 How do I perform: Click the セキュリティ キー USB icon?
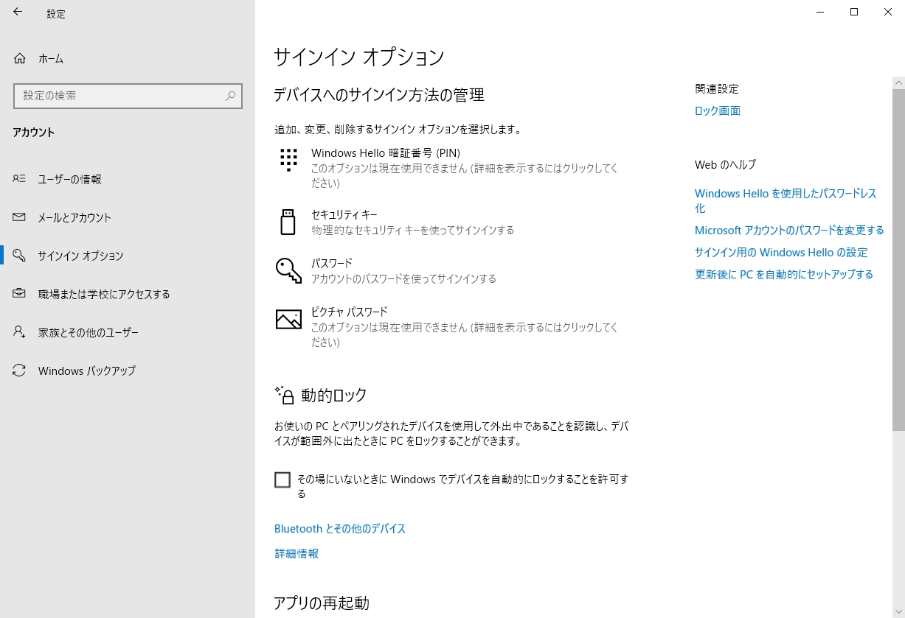tap(288, 222)
